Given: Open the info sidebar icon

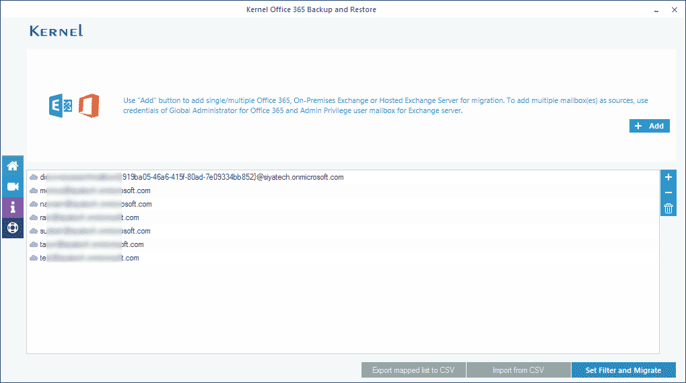Looking at the screenshot, I should tap(13, 208).
